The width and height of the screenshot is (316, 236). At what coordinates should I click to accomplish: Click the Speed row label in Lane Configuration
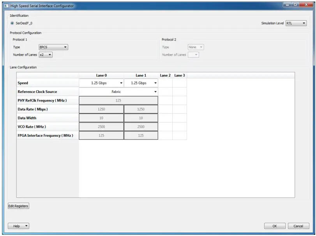23,83
